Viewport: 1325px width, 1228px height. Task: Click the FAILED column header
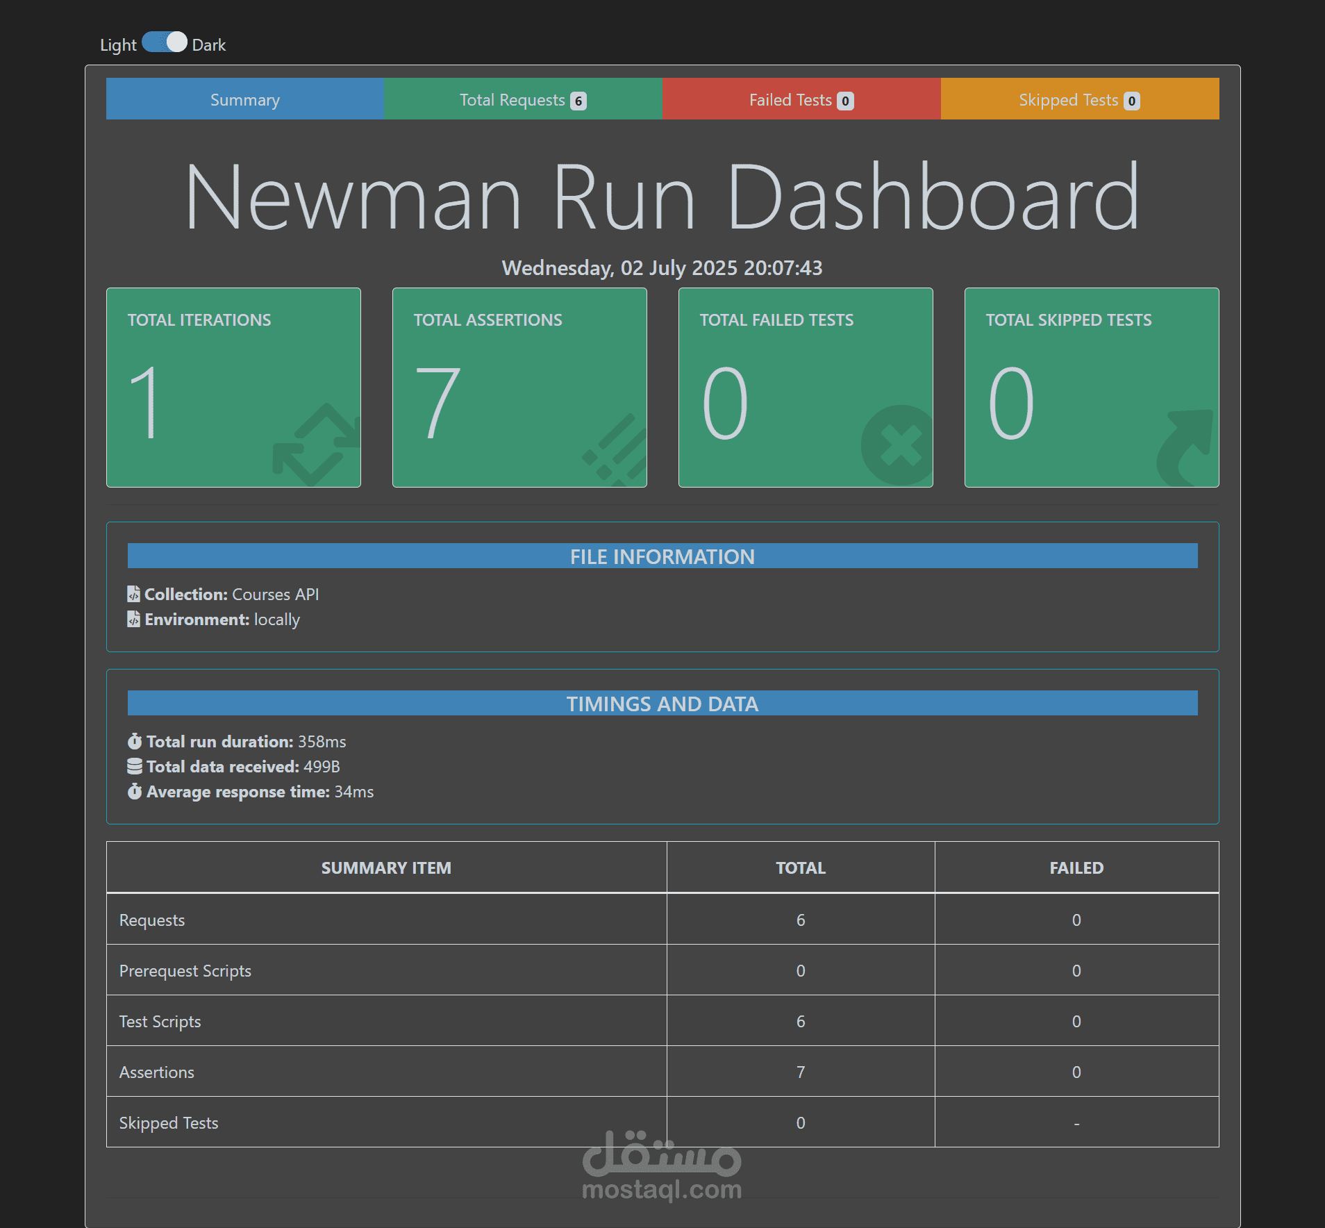(1076, 868)
